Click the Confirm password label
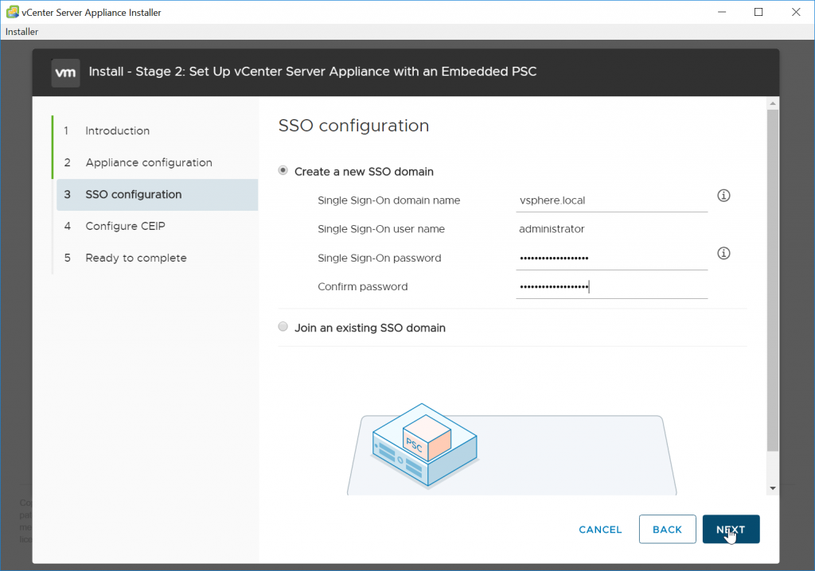This screenshot has height=571, width=815. pyautogui.click(x=363, y=287)
